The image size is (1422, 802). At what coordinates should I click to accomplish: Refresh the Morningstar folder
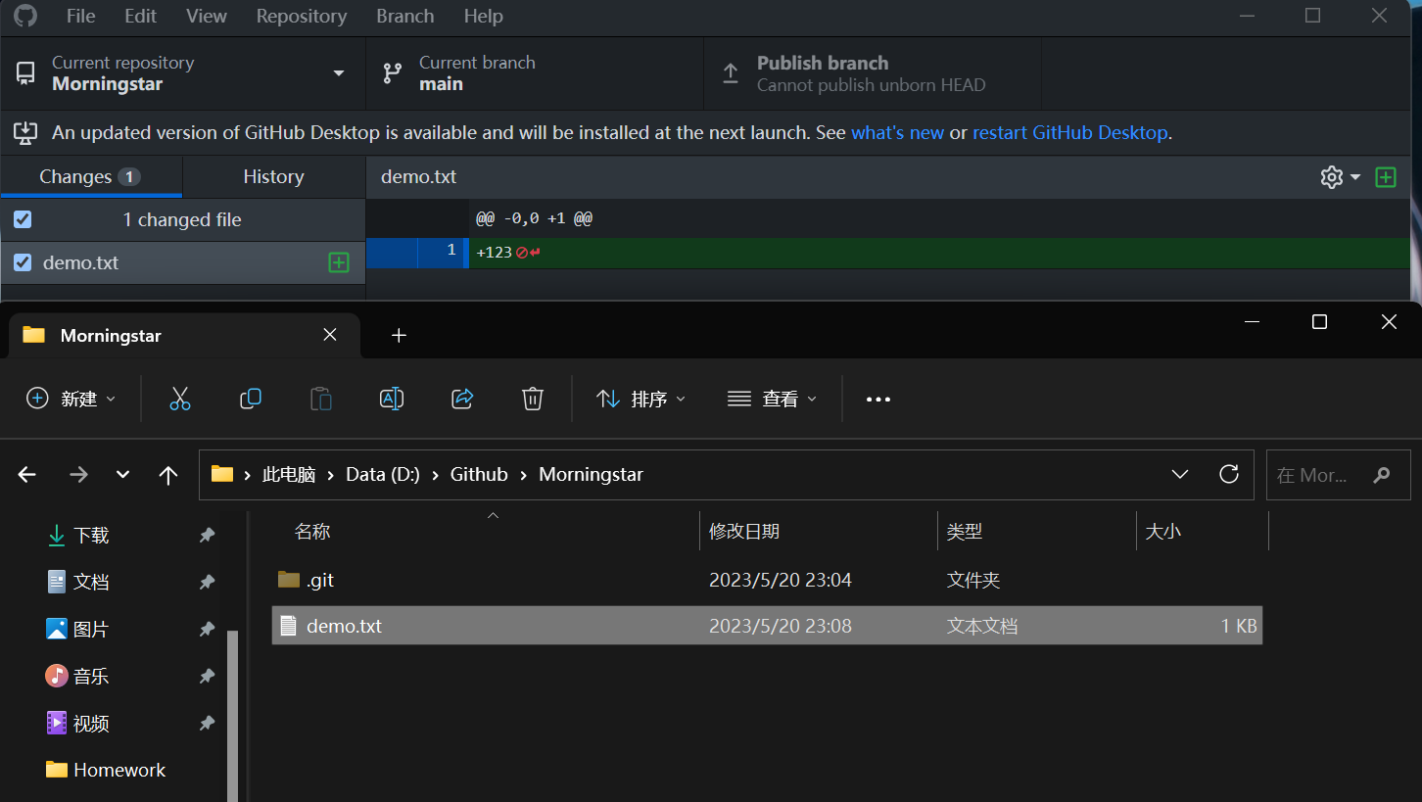1229,475
